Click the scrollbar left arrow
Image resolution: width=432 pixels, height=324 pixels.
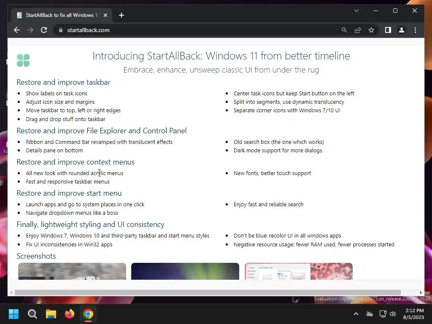point(11,293)
